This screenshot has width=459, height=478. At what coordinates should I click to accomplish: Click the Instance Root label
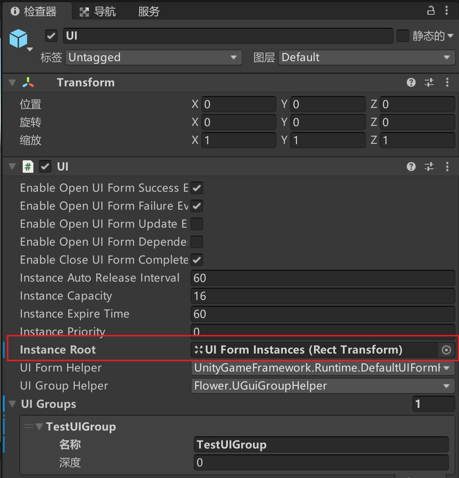(58, 350)
